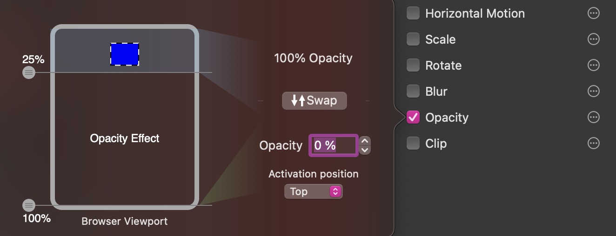This screenshot has height=236, width=616.
Task: Enable the Clip effect checkbox
Action: [413, 144]
